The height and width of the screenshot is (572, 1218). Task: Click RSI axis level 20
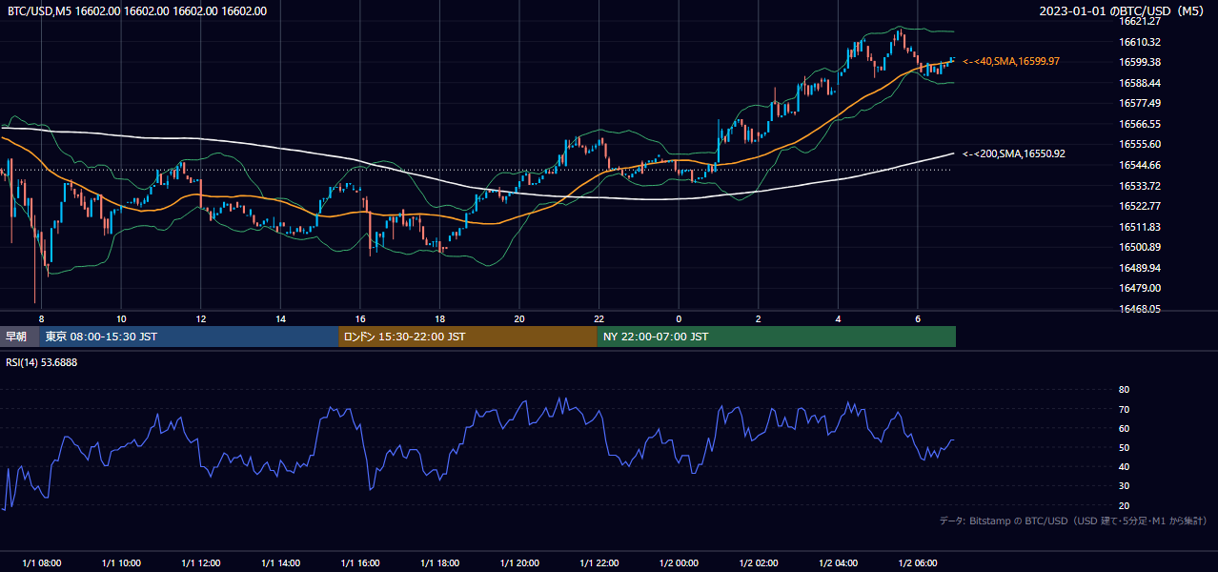[1124, 505]
